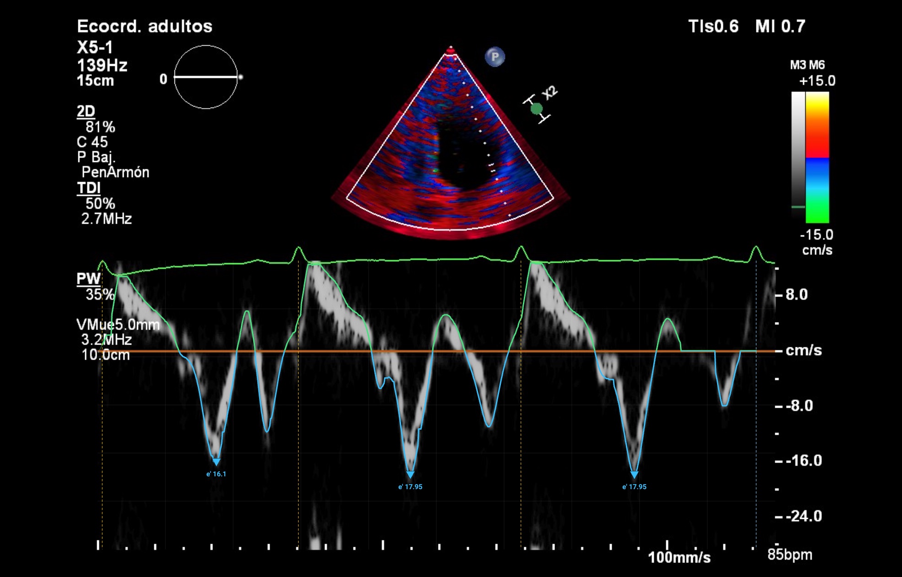The height and width of the screenshot is (577, 902).
Task: Click the PenArmón setting text
Action: point(115,172)
